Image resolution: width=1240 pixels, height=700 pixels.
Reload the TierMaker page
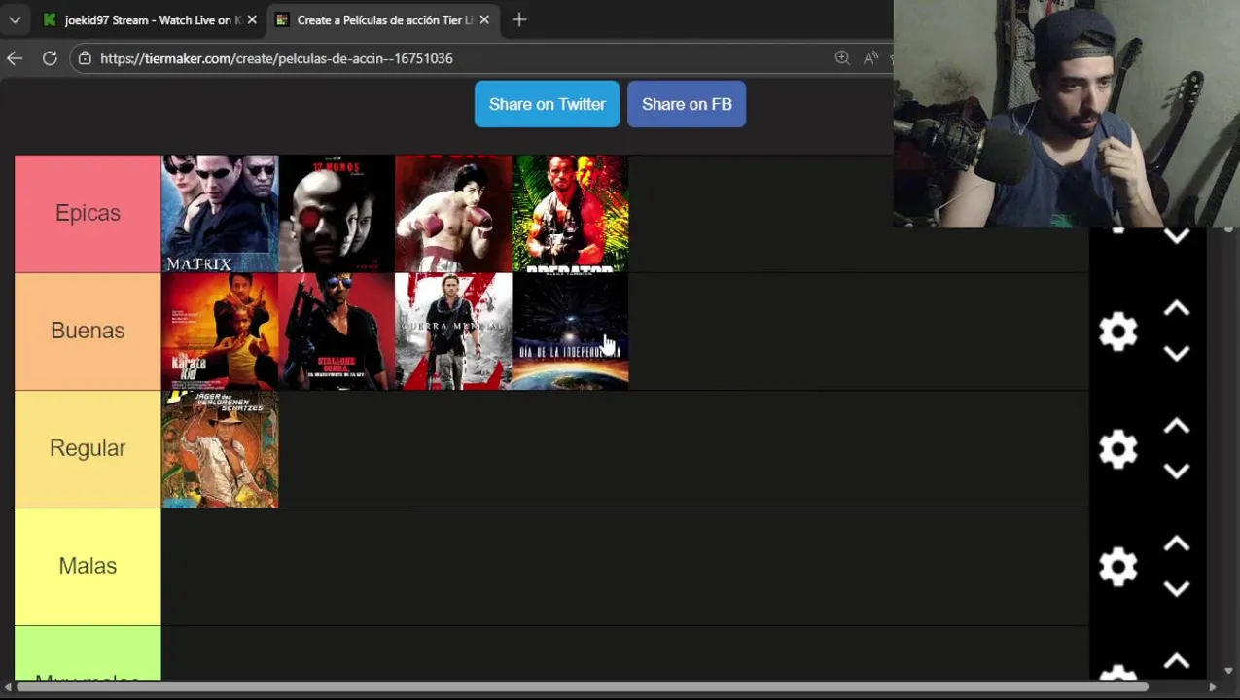click(50, 58)
